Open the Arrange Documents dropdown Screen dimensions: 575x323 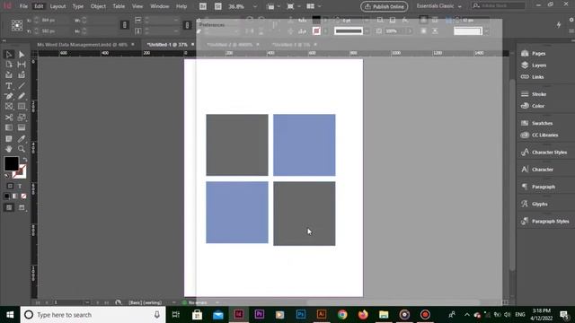pyautogui.click(x=313, y=6)
